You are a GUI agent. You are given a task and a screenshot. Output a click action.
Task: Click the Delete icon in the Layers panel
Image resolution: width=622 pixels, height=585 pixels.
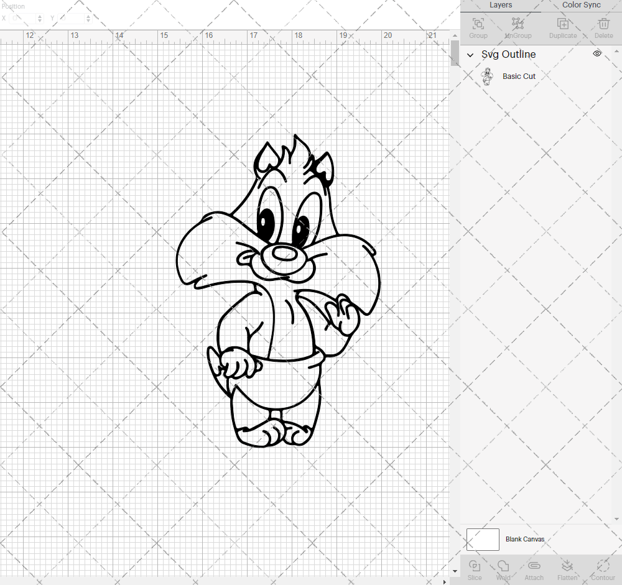pyautogui.click(x=603, y=24)
